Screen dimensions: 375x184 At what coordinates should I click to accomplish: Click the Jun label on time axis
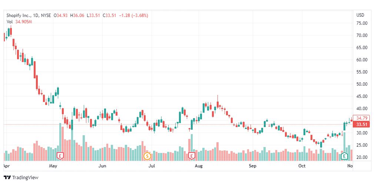(102, 166)
